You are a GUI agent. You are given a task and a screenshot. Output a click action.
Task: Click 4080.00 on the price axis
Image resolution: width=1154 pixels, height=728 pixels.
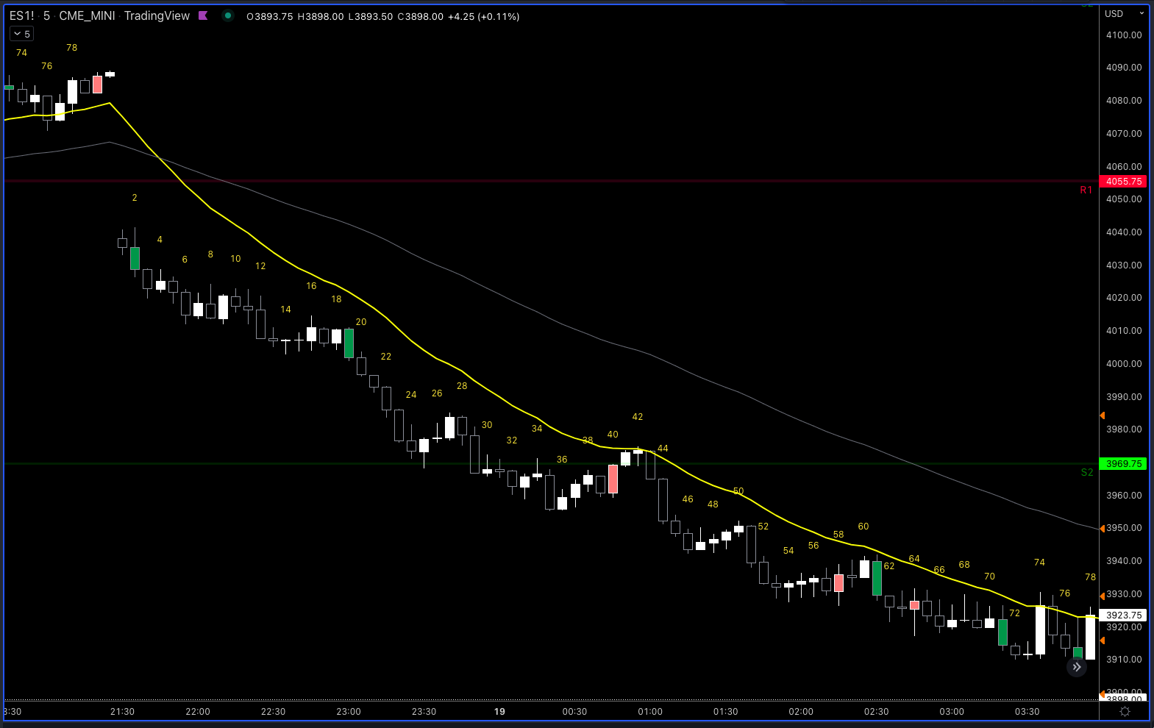coord(1124,101)
